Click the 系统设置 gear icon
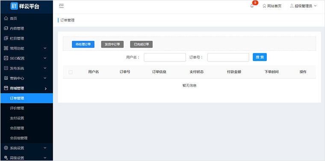Screen dimensions: 325x161 tap(6, 148)
